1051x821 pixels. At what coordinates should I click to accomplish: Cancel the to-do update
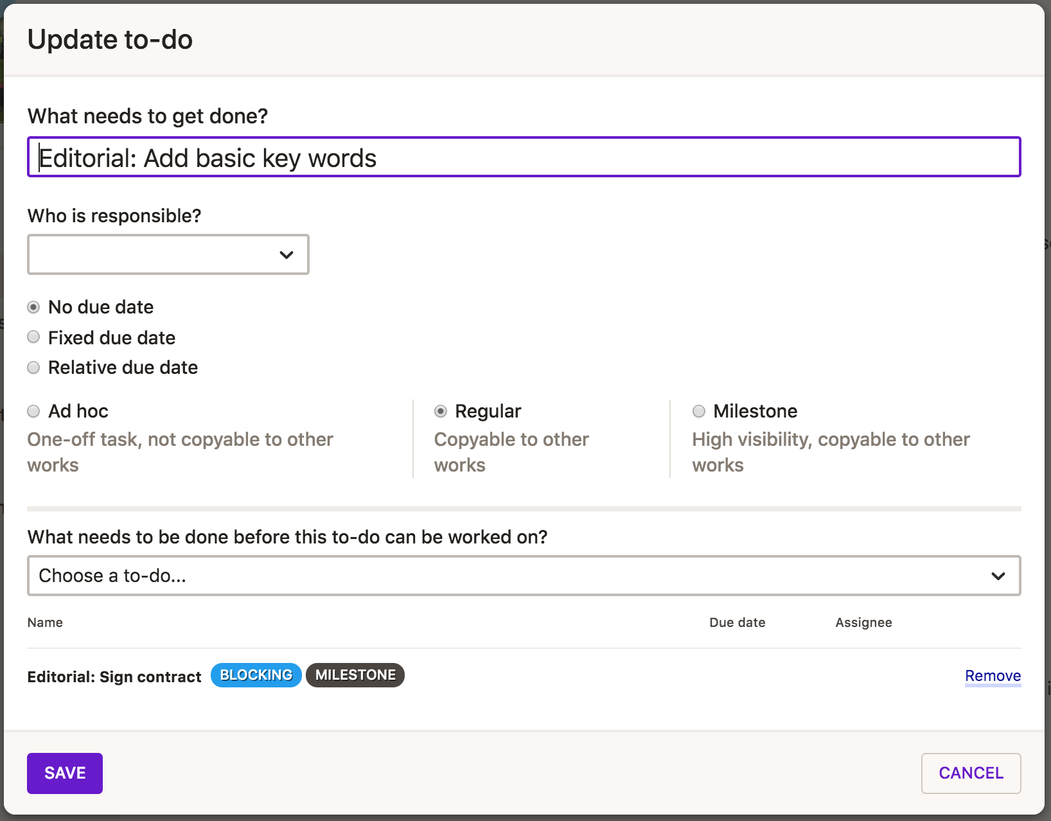tap(971, 773)
